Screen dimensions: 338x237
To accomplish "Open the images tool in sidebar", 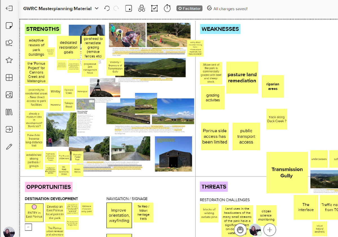I will (x=9, y=95).
